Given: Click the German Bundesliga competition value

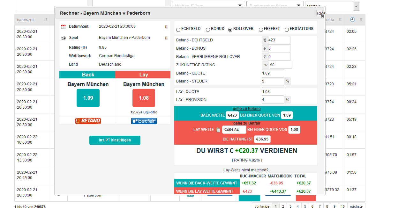Looking at the screenshot, I should tap(116, 56).
